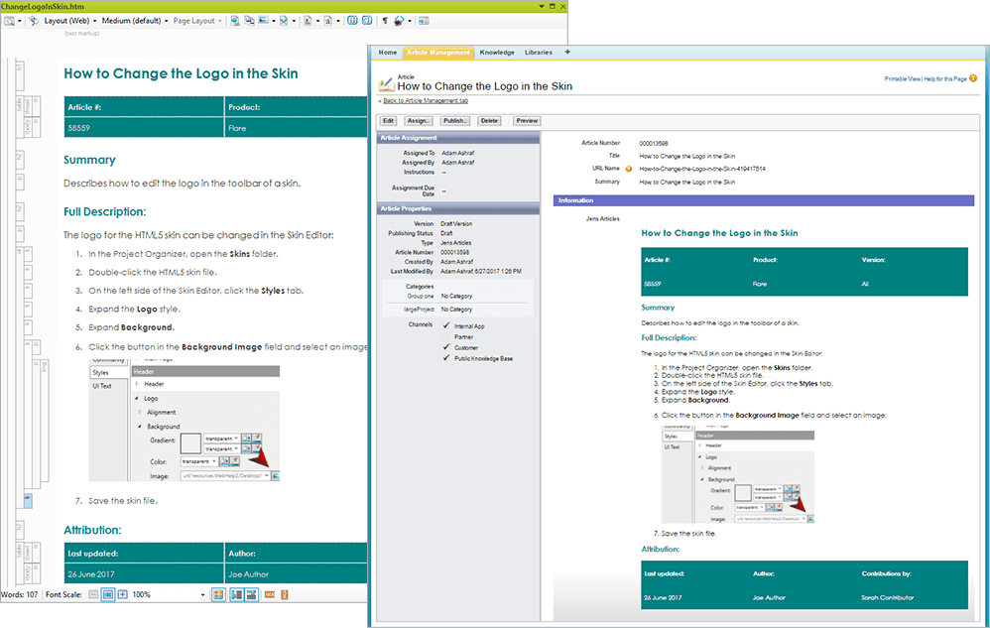Click the Words: 107 status text
Image resolution: width=990 pixels, height=628 pixels.
[20, 594]
